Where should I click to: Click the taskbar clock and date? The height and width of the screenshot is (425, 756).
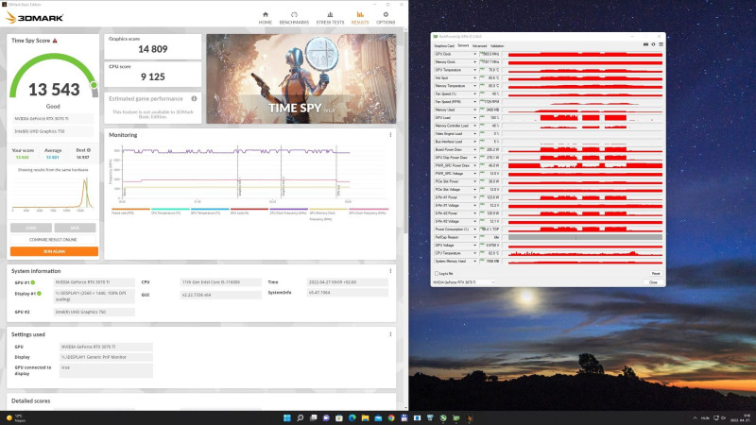pos(740,417)
